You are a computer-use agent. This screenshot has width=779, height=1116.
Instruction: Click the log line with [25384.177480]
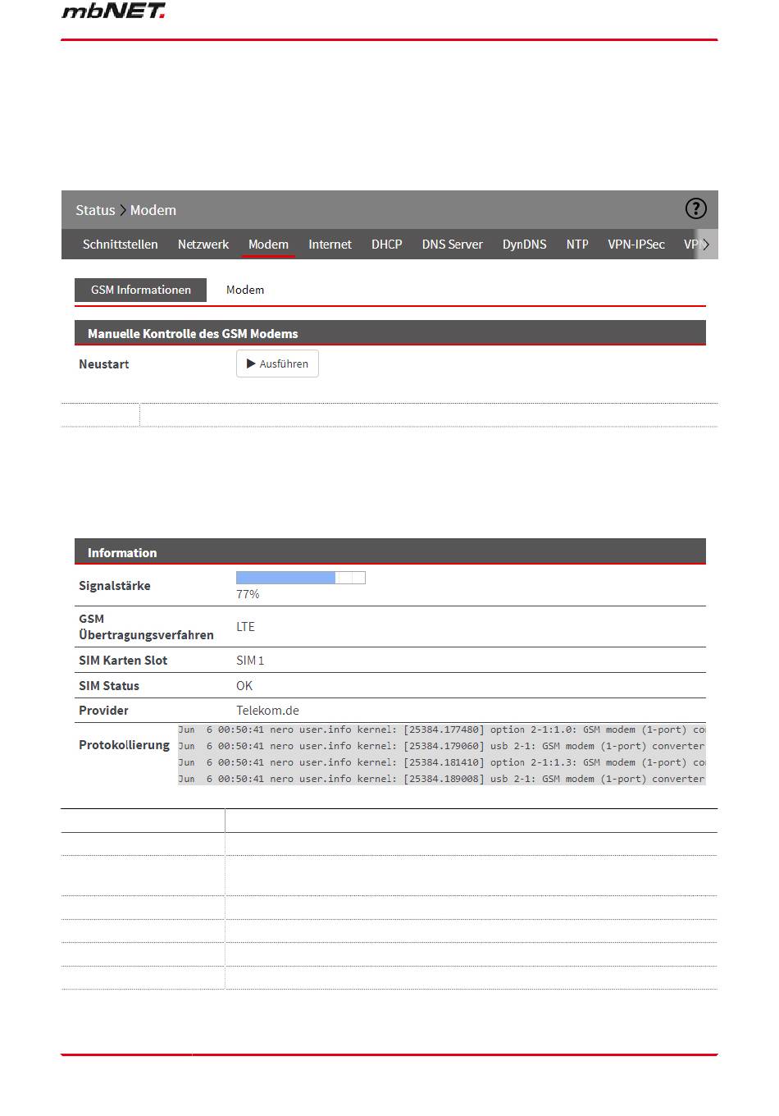[x=442, y=730]
